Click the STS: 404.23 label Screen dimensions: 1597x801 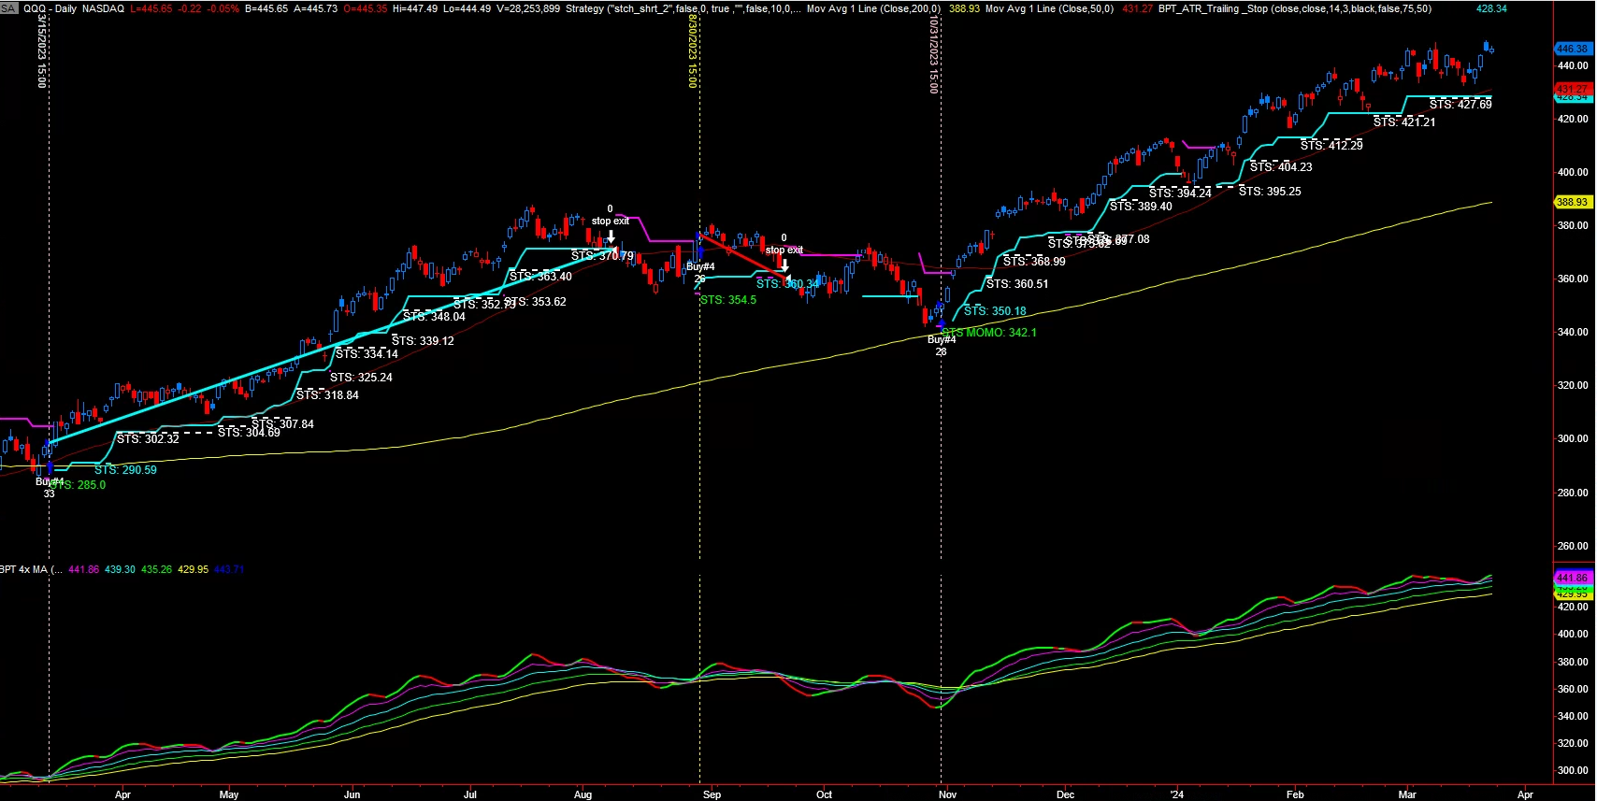[1281, 167]
